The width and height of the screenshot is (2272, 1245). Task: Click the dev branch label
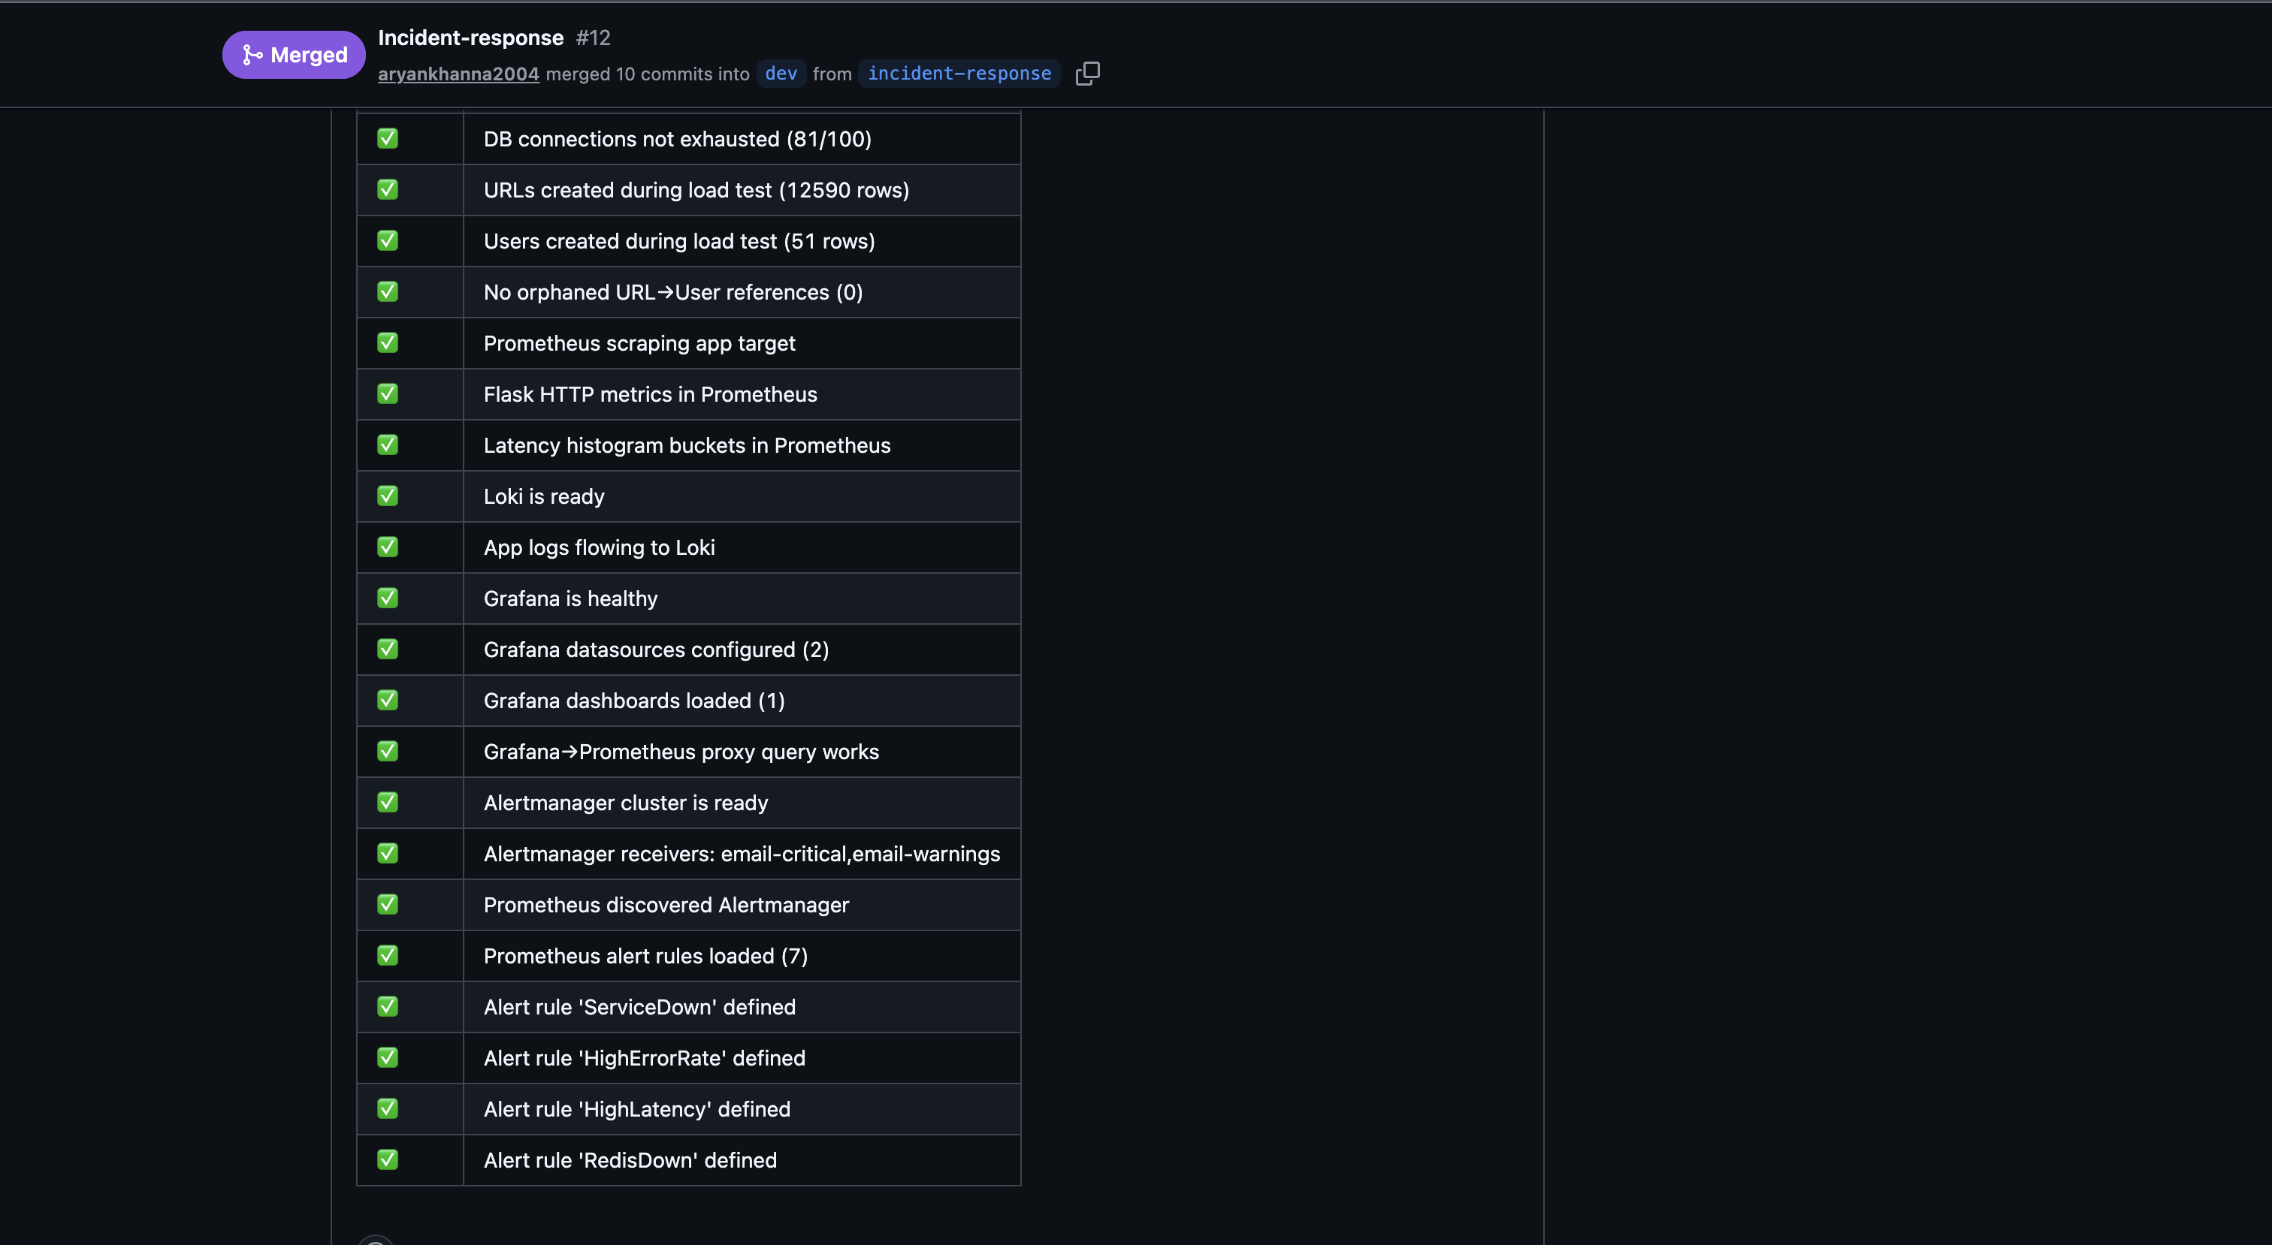(780, 73)
